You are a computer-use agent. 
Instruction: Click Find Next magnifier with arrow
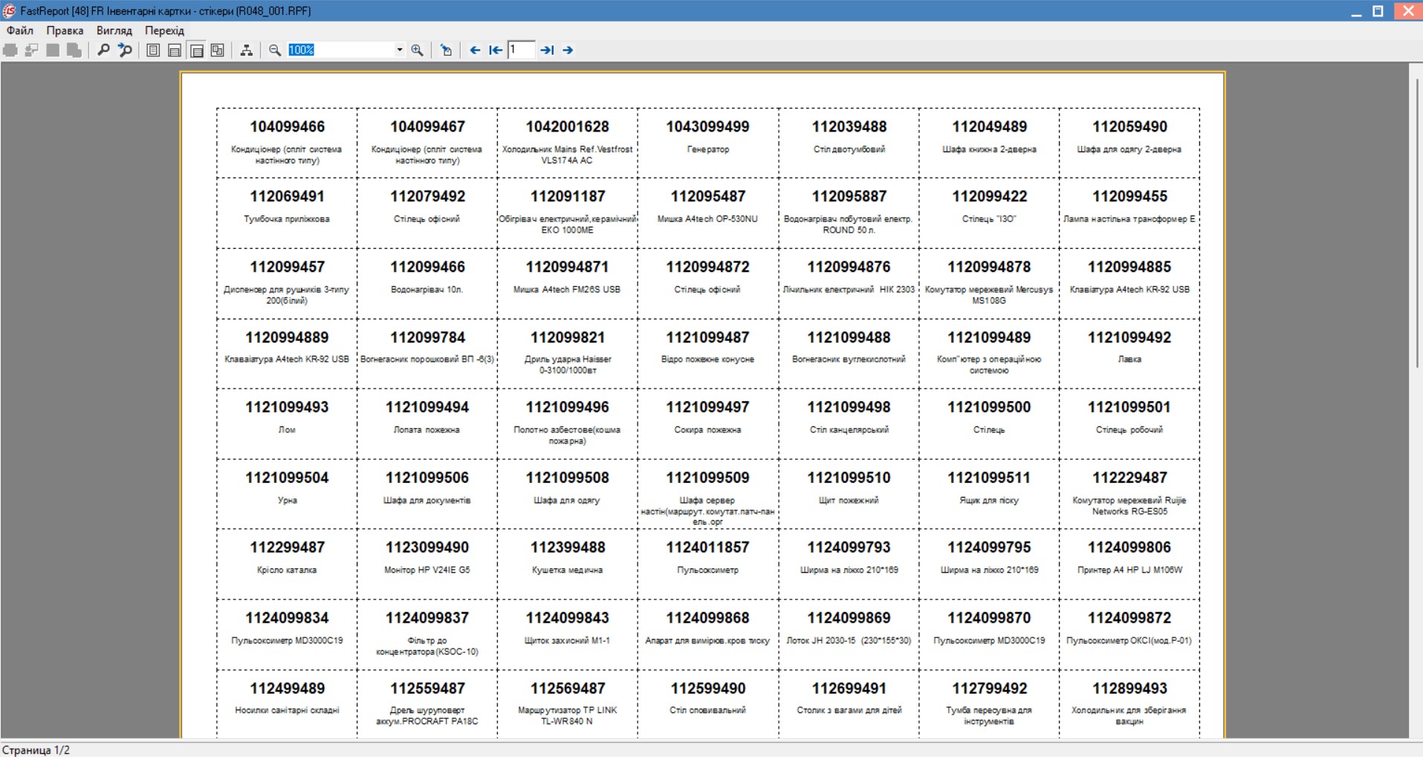click(125, 50)
